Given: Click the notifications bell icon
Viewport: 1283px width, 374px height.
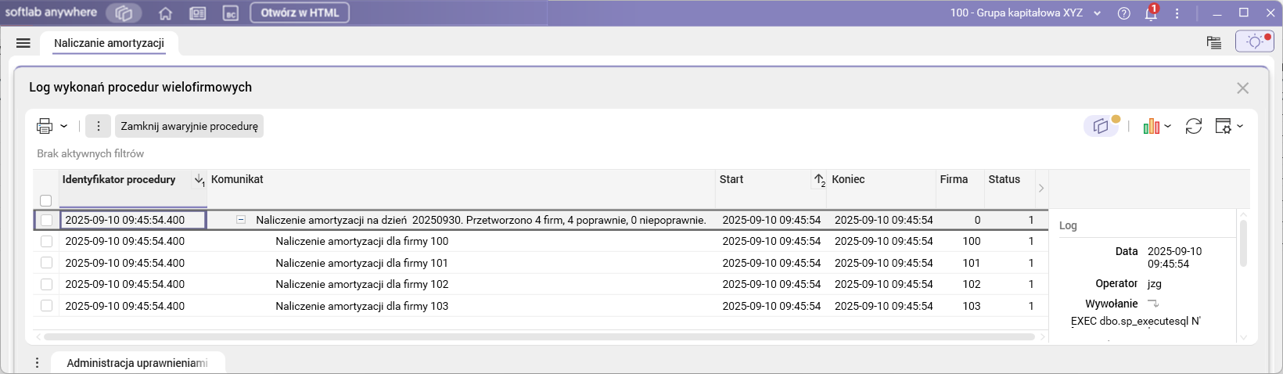Looking at the screenshot, I should (1150, 13).
